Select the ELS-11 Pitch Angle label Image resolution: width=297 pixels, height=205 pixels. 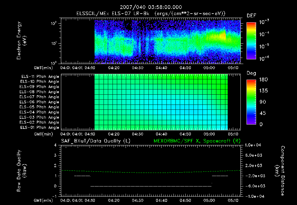tap(40, 77)
